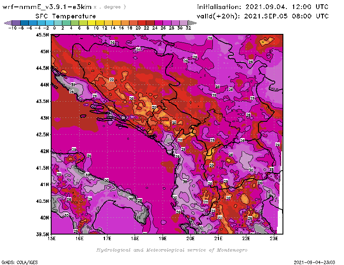Screen dimensions: 344x265
Task: Click the model name text 'wrf-nmmE_v3.9.1-e3km'
Action: (x=47, y=7)
